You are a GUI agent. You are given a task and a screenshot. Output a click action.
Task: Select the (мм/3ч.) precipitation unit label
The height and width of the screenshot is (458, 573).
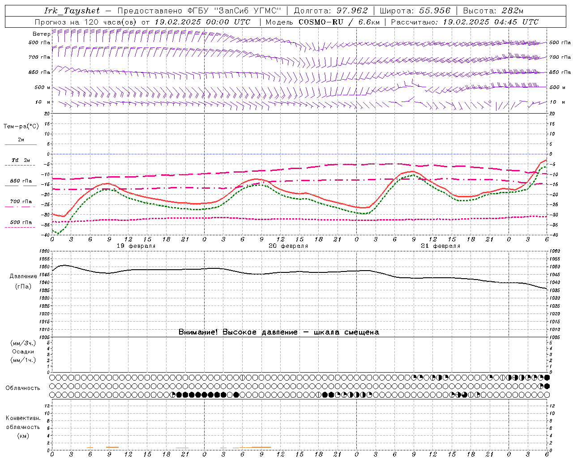(x=23, y=343)
